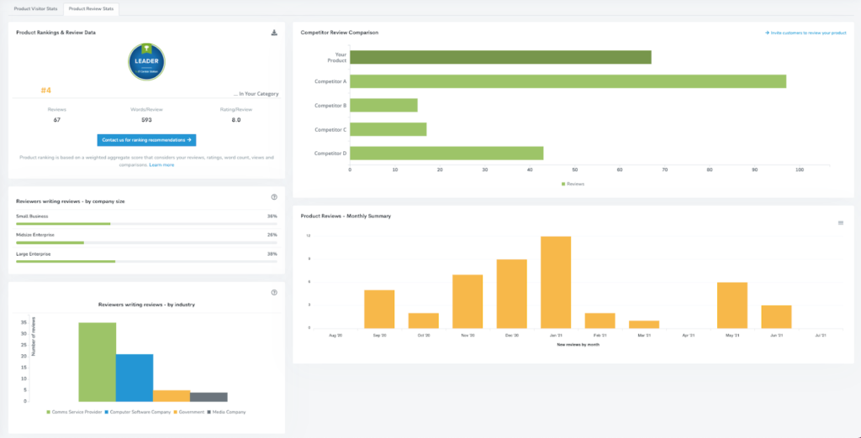Screen dimensions: 861x438
Task: Open the Monthly Summary chart menu icon
Action: tap(841, 223)
